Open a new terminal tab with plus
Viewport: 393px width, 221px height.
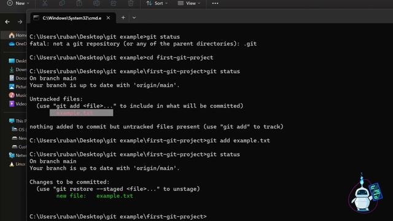point(123,18)
